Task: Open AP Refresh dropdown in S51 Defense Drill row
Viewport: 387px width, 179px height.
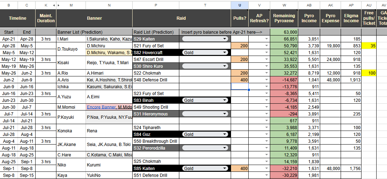Action: (x=266, y=175)
